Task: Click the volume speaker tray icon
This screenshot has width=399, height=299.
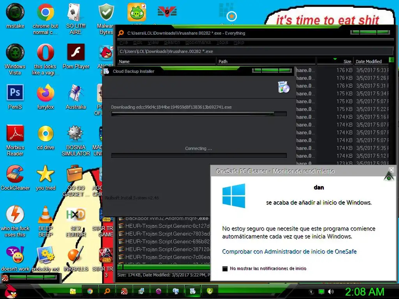Action: point(330,292)
